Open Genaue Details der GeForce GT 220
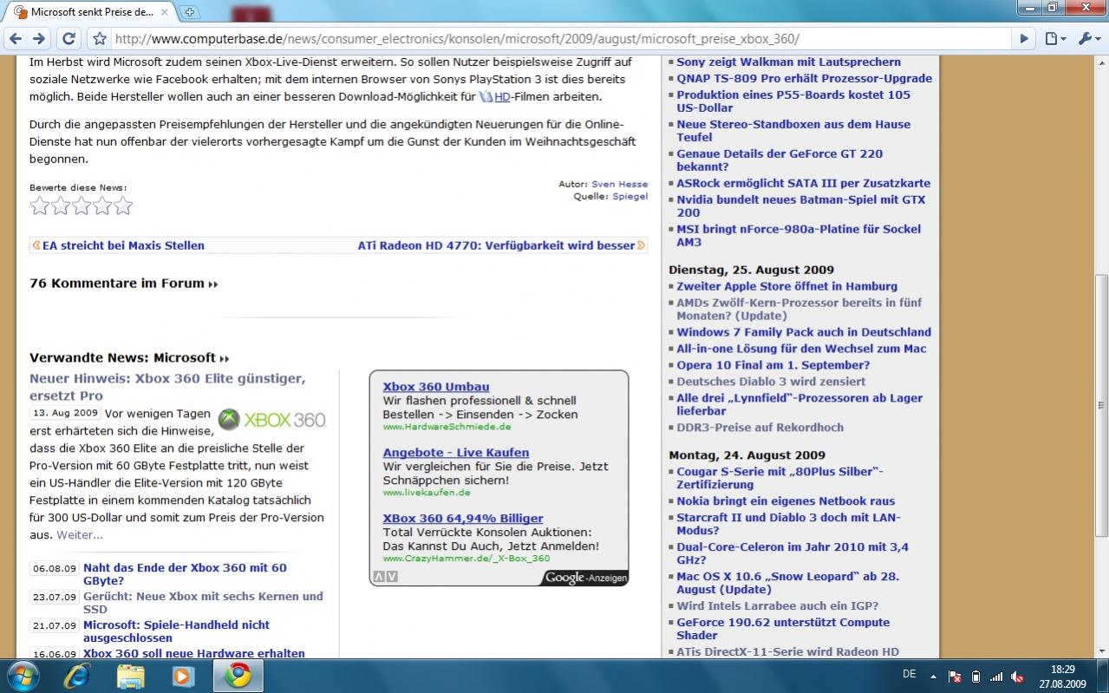Image resolution: width=1109 pixels, height=693 pixels. point(780,160)
